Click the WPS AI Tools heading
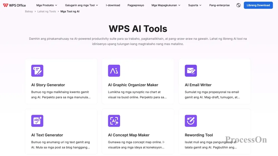The image size is (278, 156). (138, 28)
